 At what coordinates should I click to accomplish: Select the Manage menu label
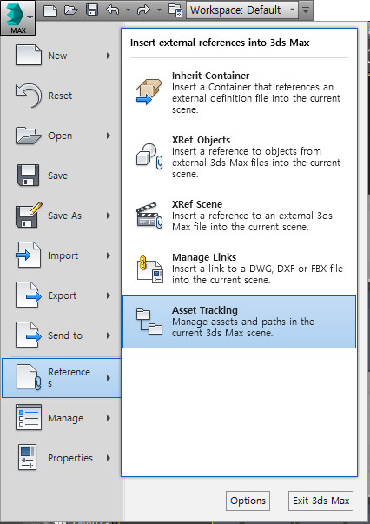pos(65,418)
